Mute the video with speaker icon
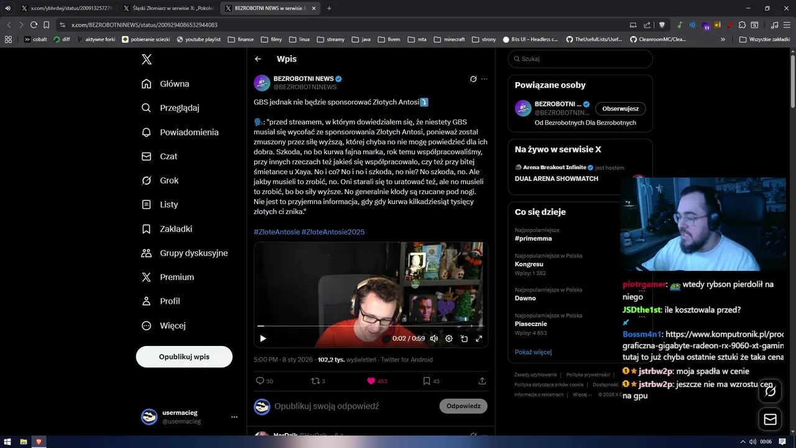This screenshot has height=448, width=796. 434,338
